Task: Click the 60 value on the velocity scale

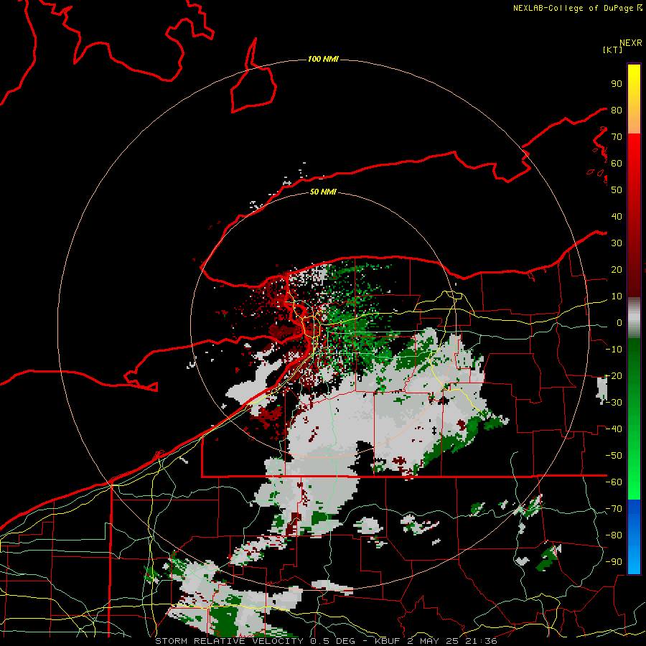Action: (617, 164)
